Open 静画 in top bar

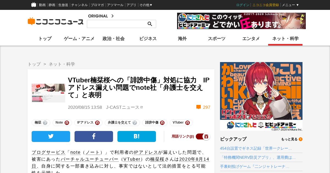coord(52,5)
